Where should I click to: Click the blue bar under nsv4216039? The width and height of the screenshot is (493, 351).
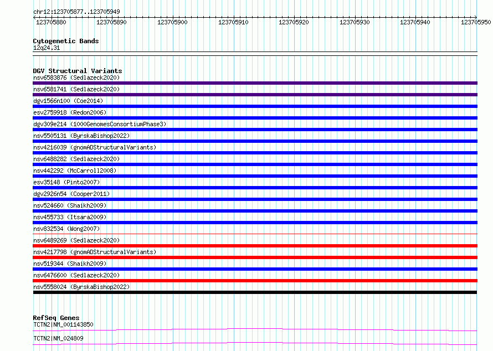tap(255, 153)
